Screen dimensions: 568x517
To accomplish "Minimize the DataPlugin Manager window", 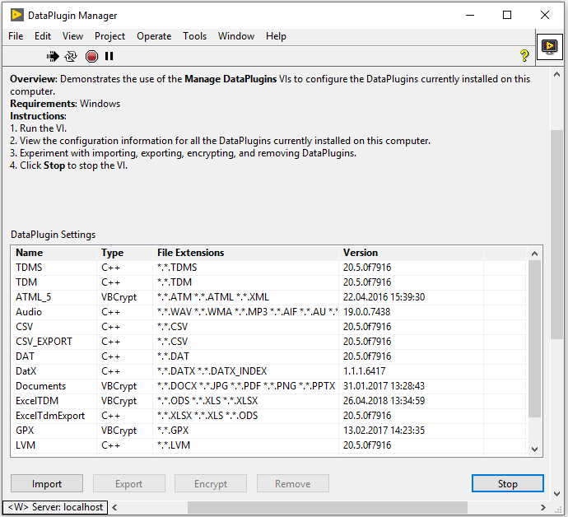I will click(x=470, y=15).
